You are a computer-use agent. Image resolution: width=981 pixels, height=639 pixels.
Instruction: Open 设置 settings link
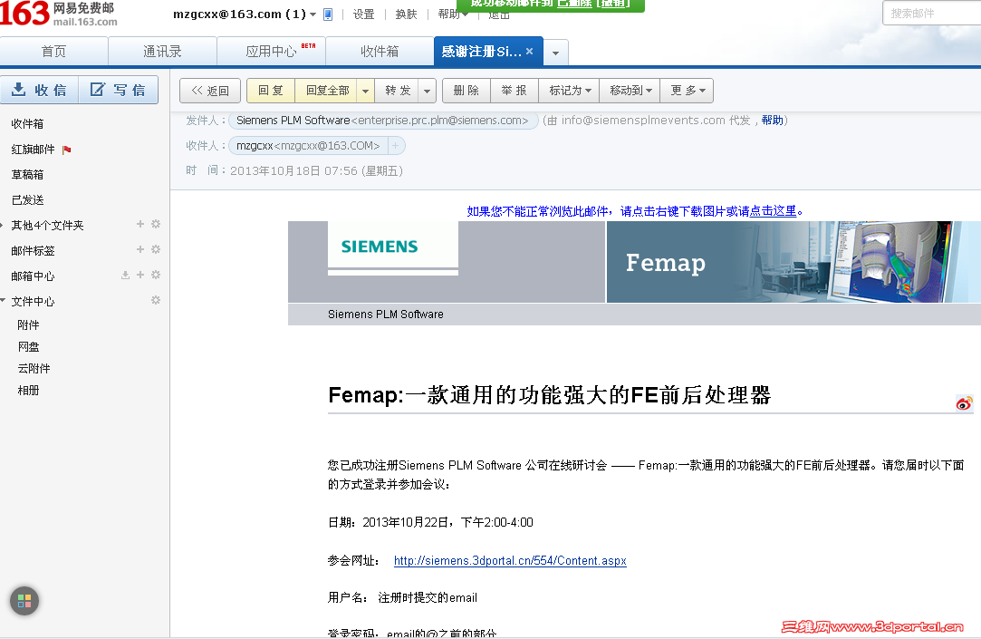point(363,15)
